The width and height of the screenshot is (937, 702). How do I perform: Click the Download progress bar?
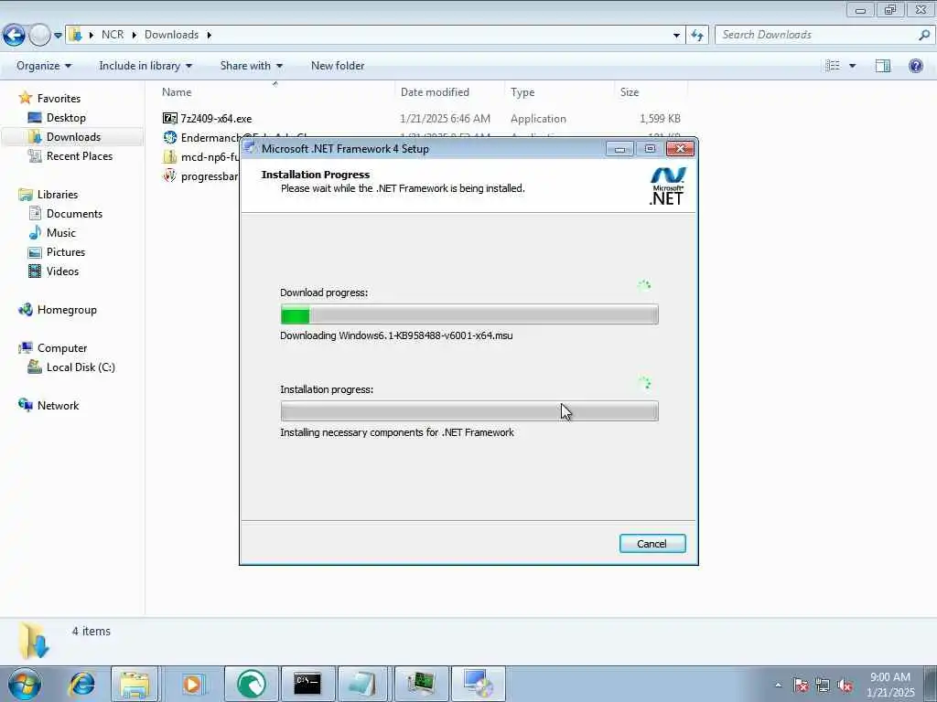(x=469, y=314)
